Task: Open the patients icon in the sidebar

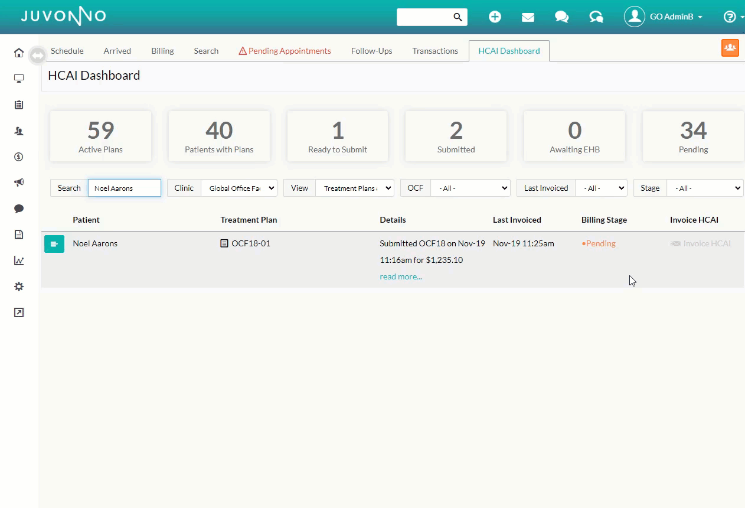Action: click(19, 131)
